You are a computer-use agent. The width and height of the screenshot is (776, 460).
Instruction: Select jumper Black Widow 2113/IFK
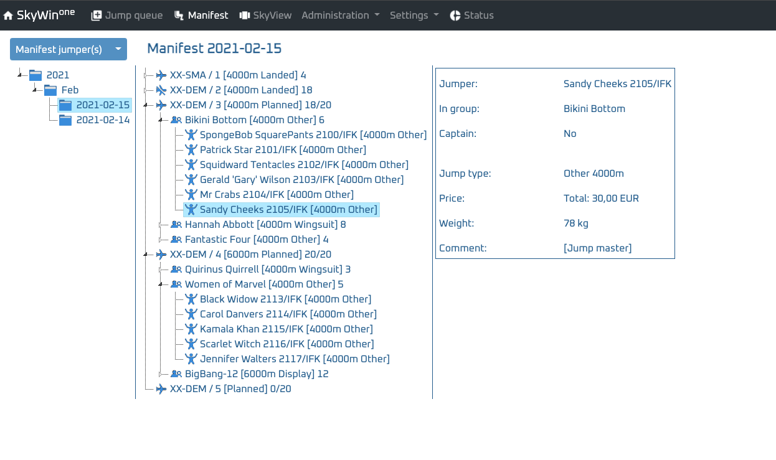pyautogui.click(x=285, y=299)
